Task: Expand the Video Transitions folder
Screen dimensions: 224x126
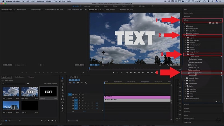Action: click(184, 99)
